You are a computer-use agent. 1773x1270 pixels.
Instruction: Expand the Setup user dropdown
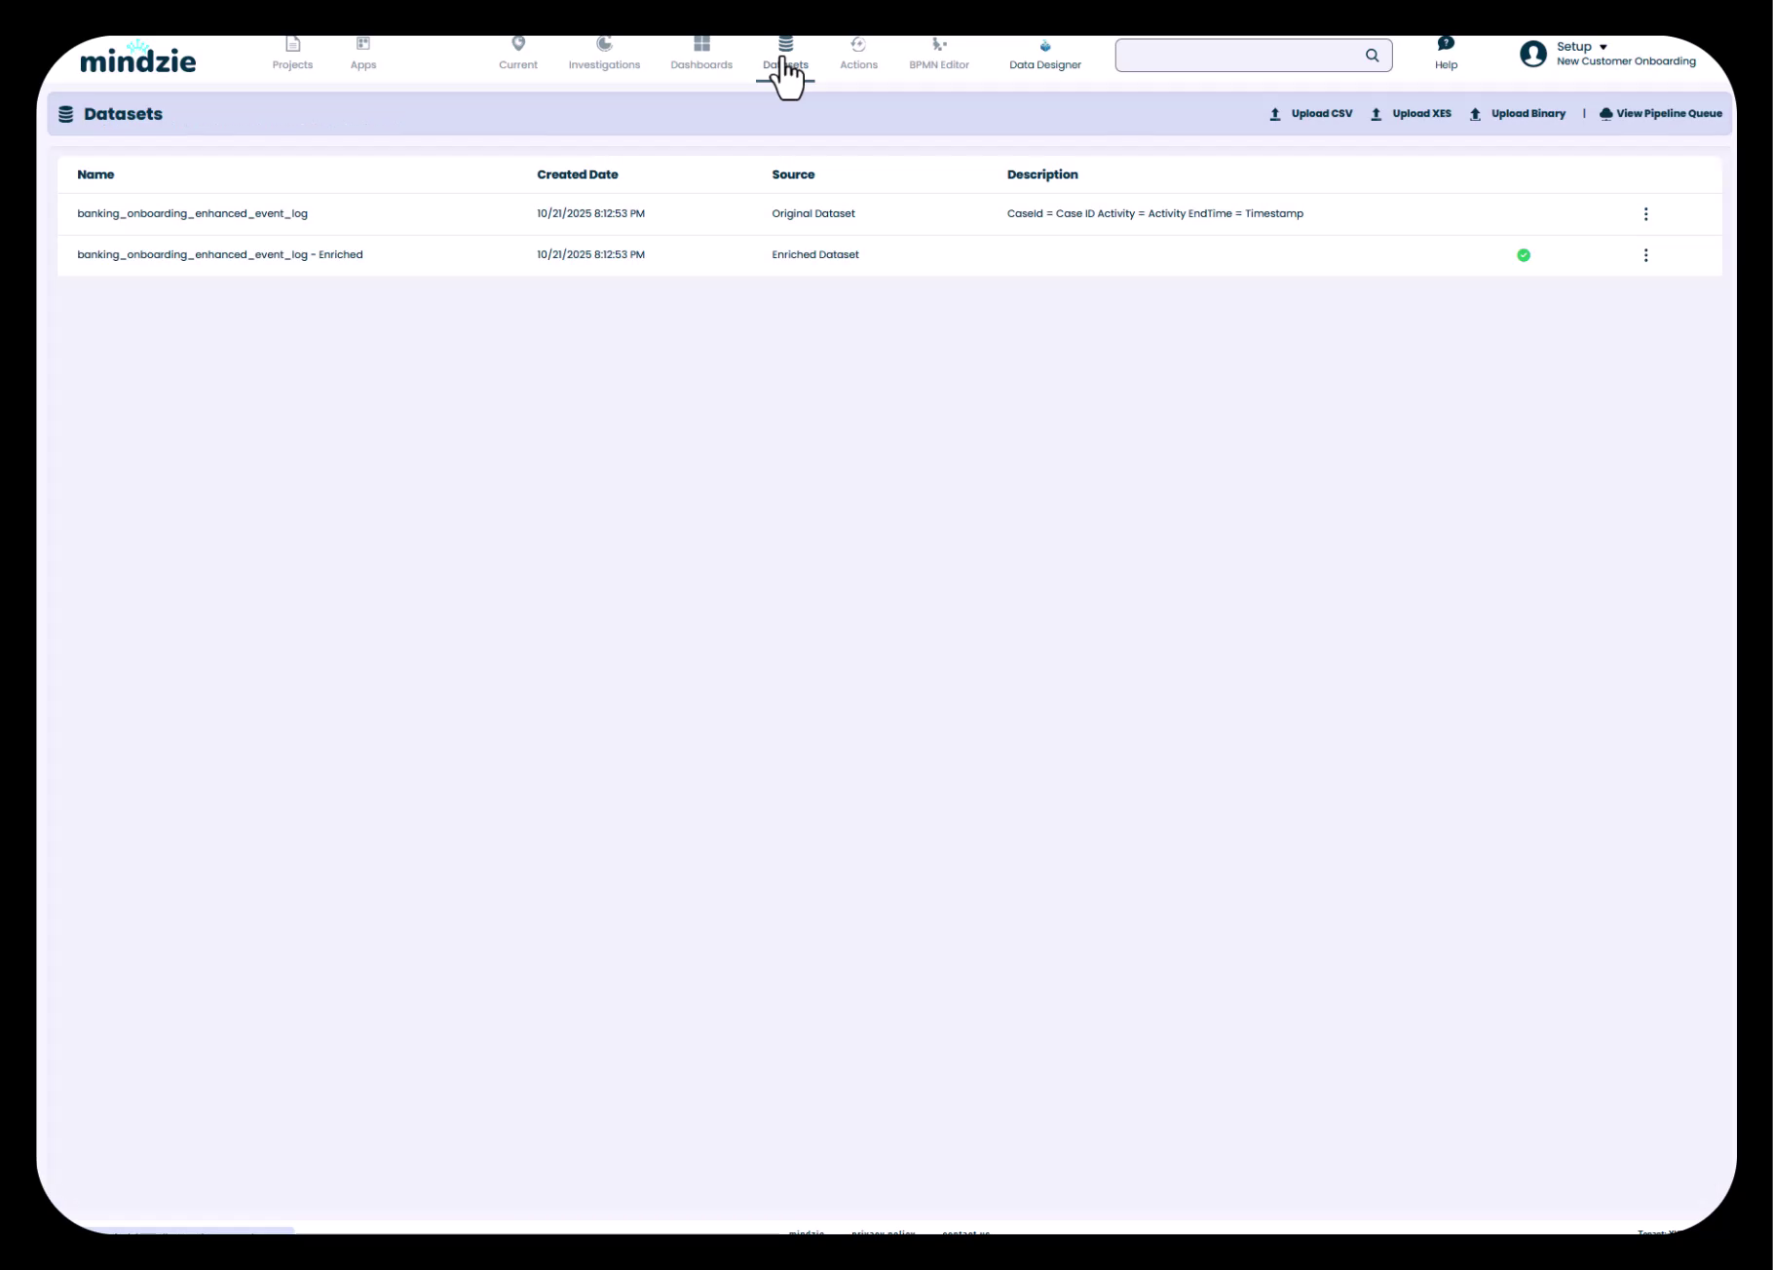[x=1582, y=47]
